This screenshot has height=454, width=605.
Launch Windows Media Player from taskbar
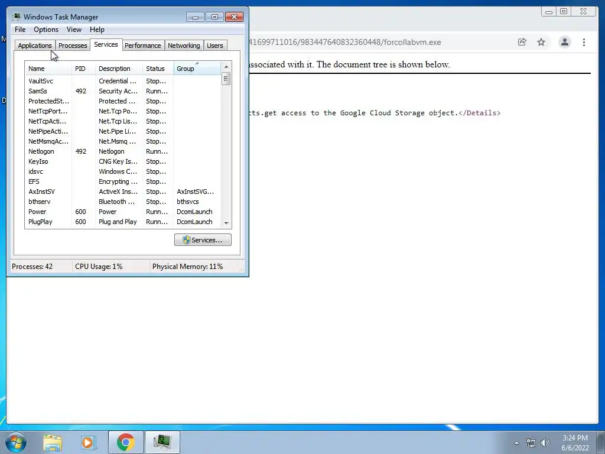pos(89,443)
